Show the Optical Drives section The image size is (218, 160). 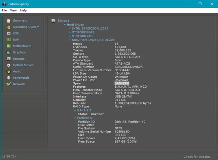pos(23,65)
